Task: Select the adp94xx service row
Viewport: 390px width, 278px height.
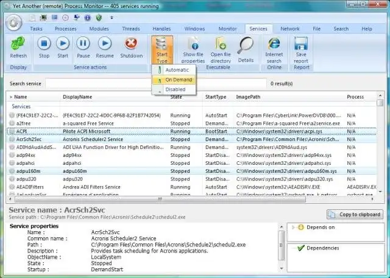Action: click(x=191, y=155)
